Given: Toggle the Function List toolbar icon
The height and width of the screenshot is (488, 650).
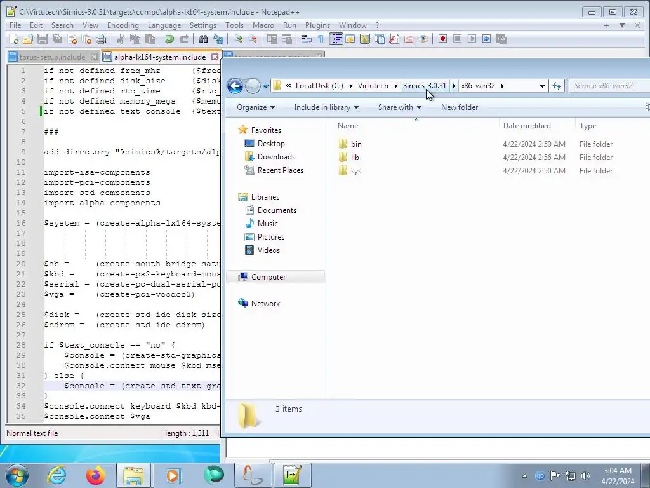Looking at the screenshot, I should click(394, 39).
